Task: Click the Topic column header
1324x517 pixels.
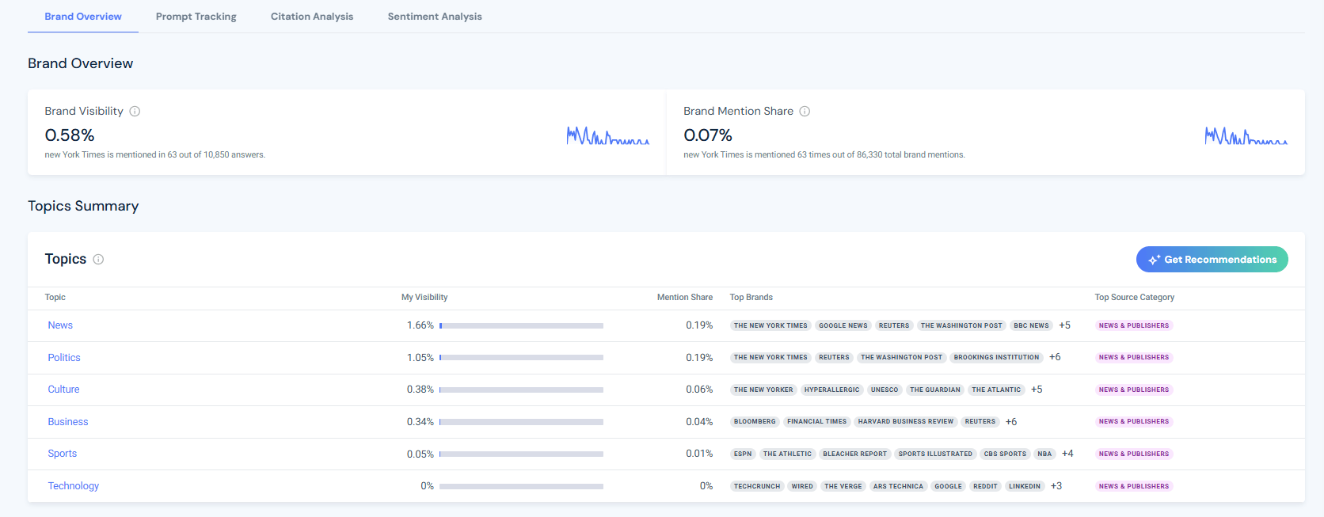Action: [55, 298]
